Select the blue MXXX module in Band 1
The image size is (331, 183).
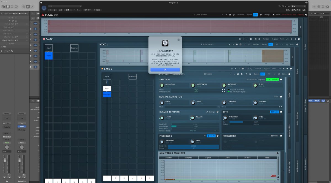click(x=49, y=56)
